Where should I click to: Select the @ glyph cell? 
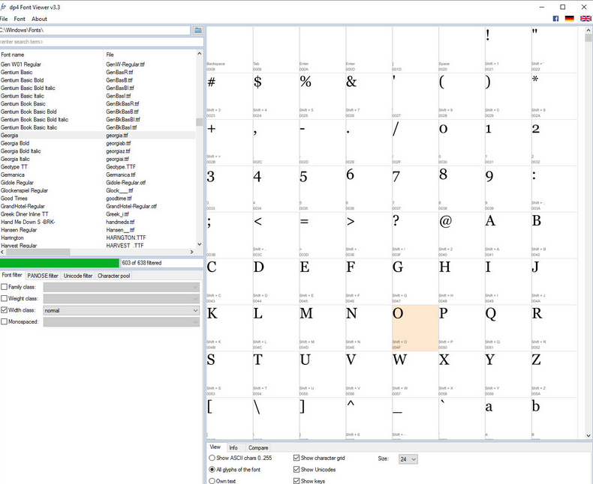click(x=462, y=235)
